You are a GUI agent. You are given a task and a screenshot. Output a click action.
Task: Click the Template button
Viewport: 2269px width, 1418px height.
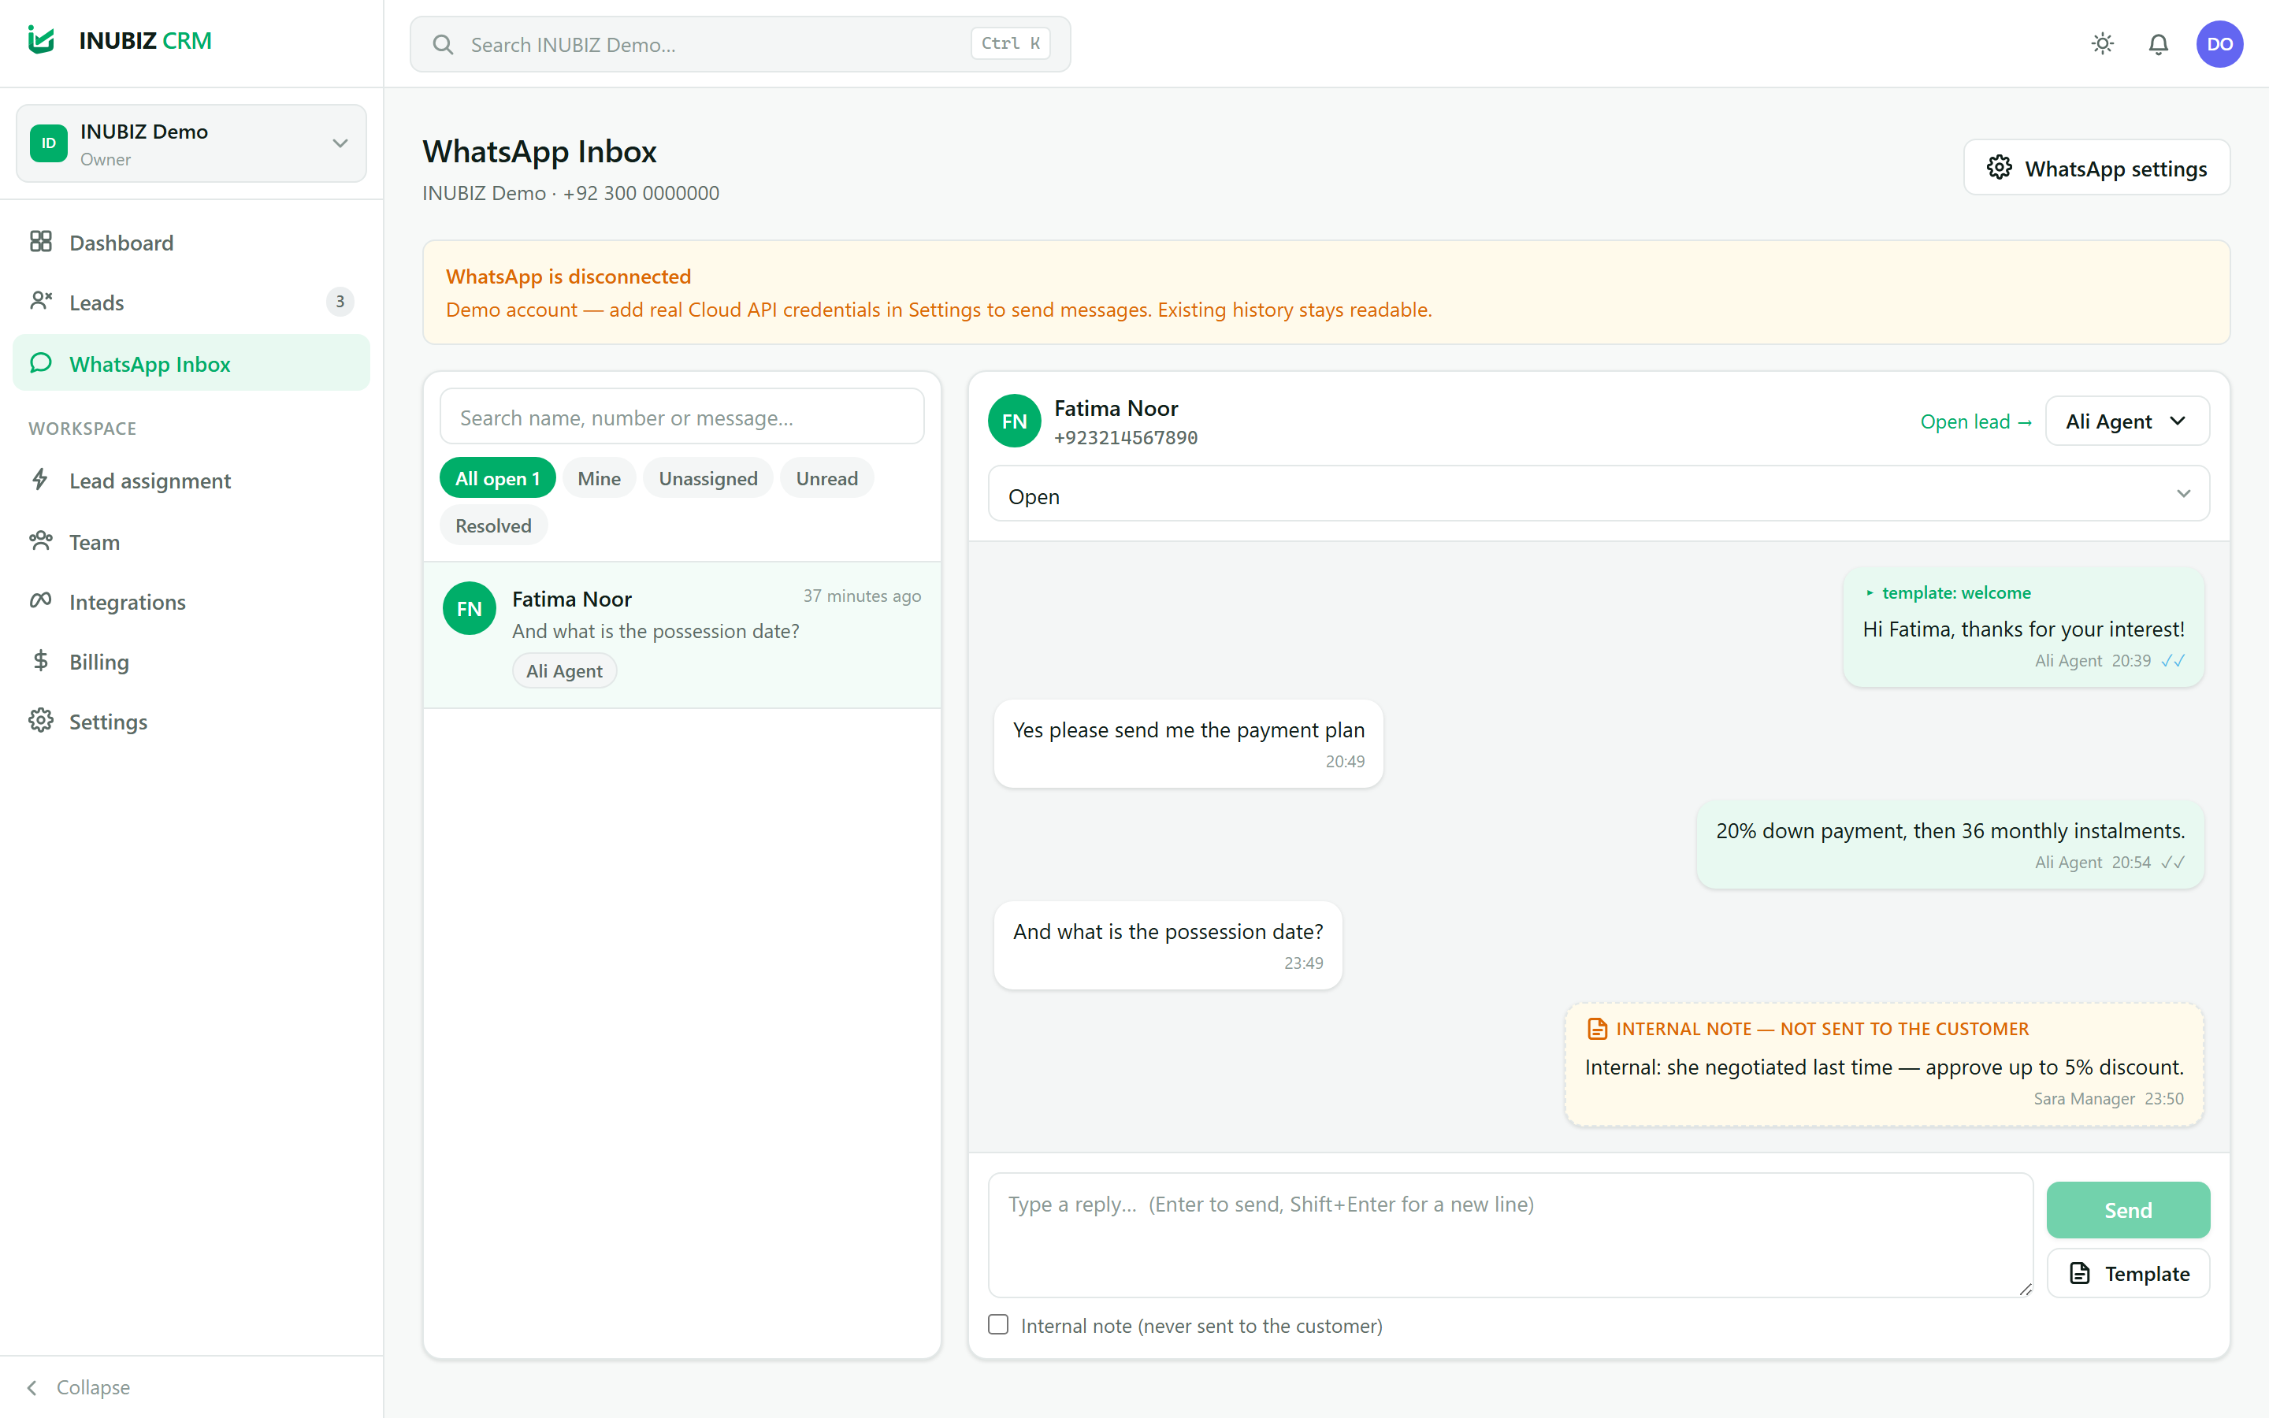2127,1272
